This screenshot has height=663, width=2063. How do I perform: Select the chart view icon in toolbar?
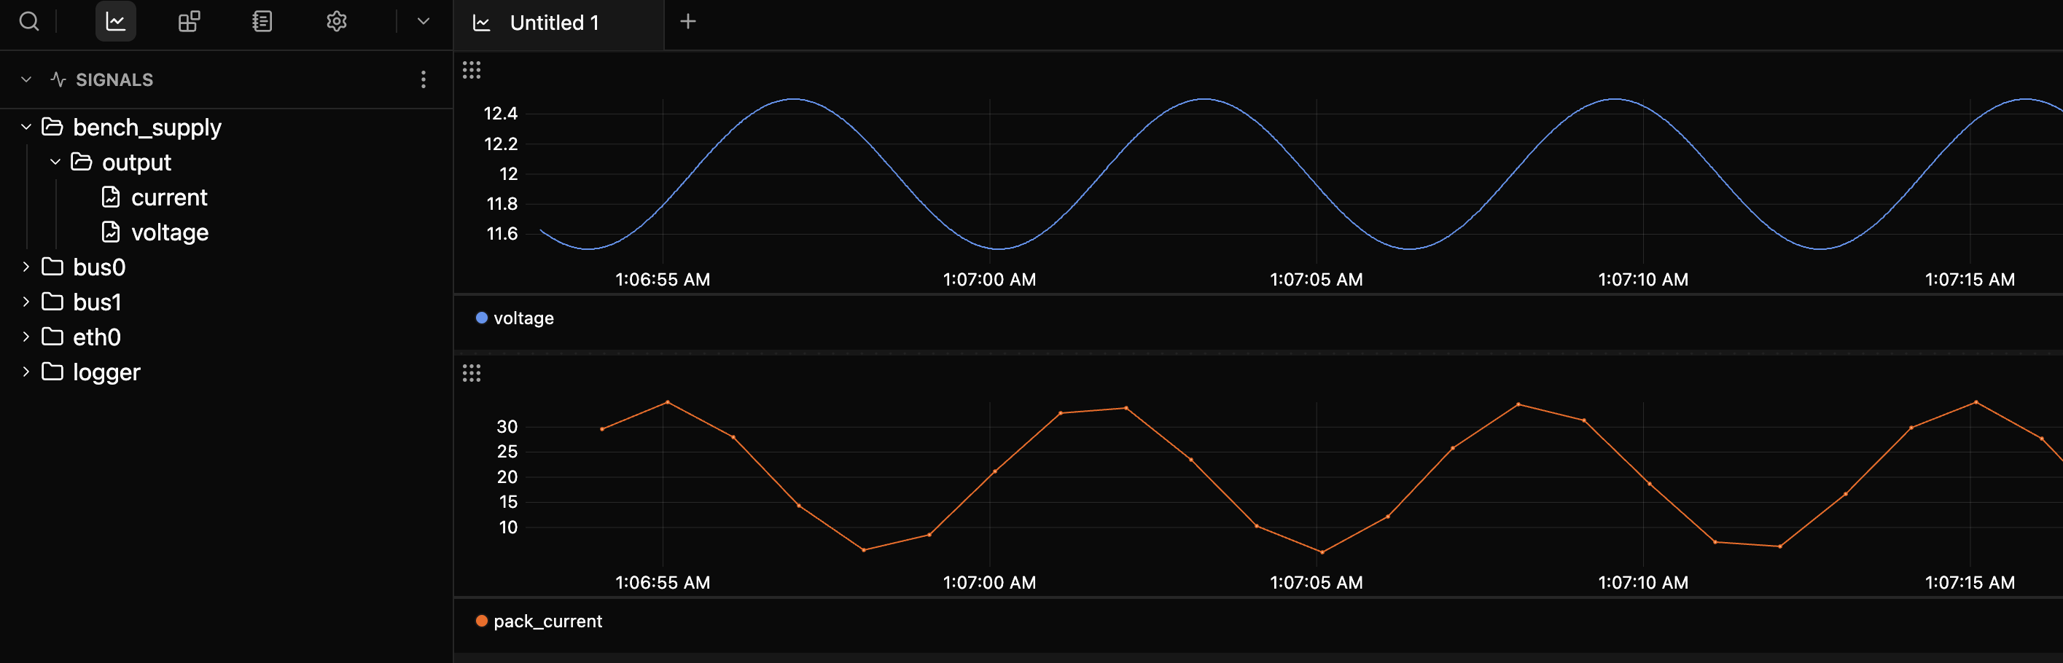tap(115, 22)
